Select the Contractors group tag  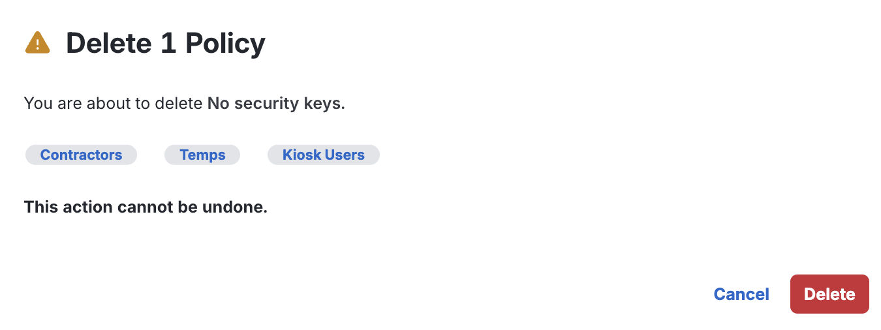(81, 155)
